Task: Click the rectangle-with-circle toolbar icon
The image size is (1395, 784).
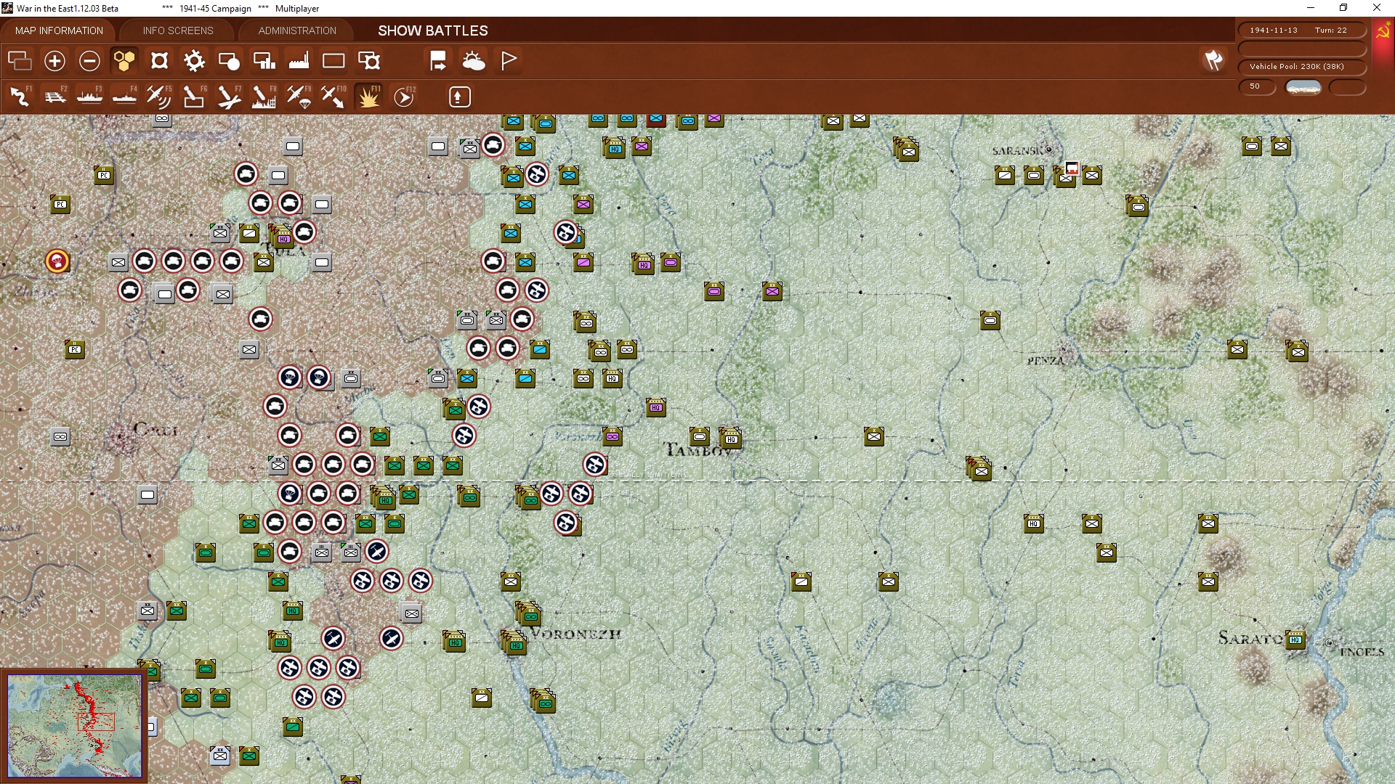Action: (x=229, y=61)
